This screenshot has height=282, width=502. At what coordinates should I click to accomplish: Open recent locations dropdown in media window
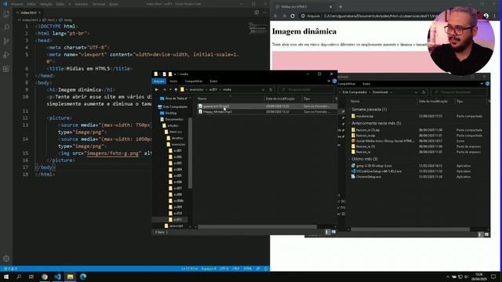click(x=170, y=90)
